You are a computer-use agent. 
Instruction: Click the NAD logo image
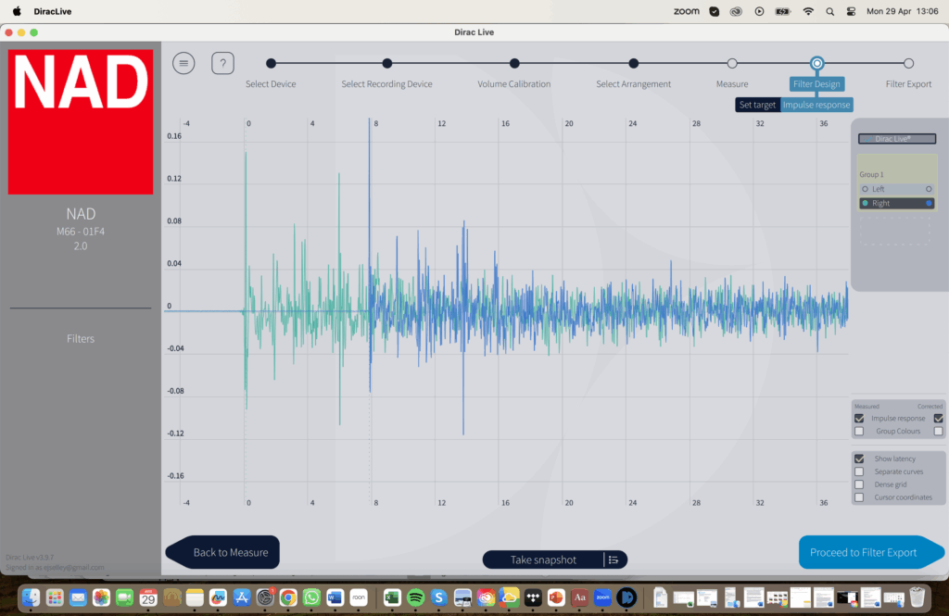pyautogui.click(x=81, y=122)
